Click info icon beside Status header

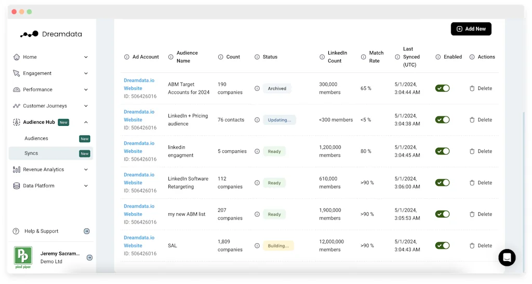tap(257, 57)
